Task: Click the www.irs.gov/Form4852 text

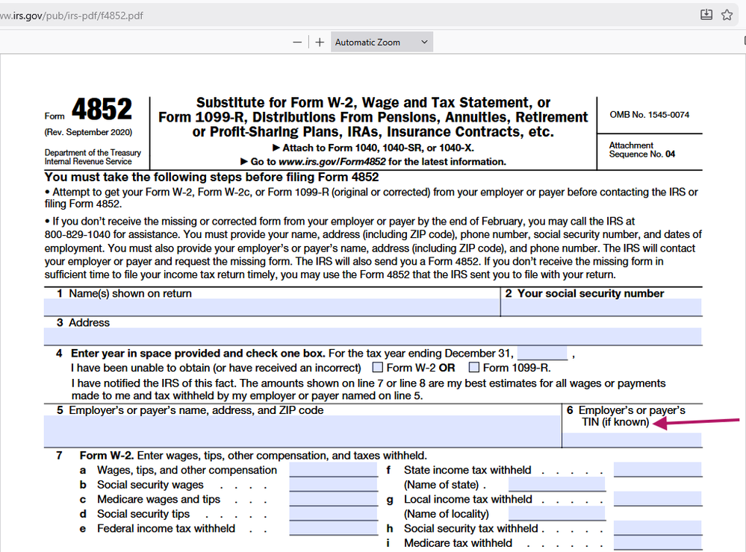Action: (332, 162)
